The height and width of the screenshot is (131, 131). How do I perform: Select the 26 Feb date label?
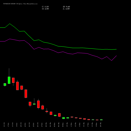(38, 124)
